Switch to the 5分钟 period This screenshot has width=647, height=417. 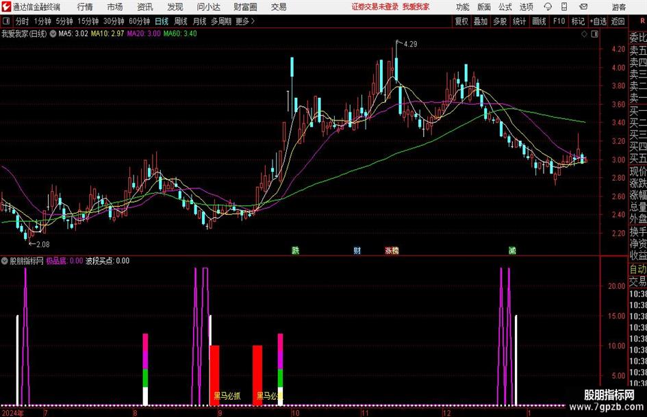(x=64, y=21)
